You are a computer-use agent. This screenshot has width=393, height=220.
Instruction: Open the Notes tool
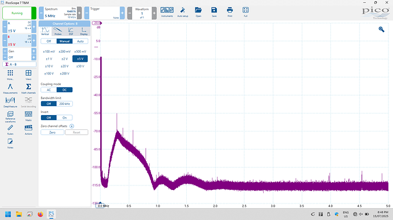tap(10, 143)
